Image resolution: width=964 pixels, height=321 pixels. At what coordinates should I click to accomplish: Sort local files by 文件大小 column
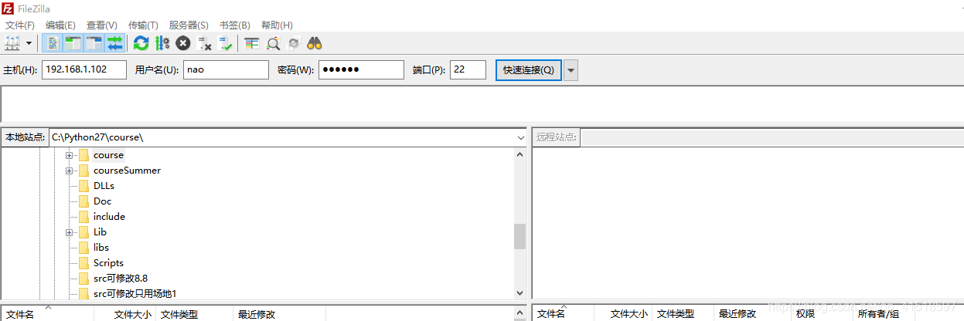click(125, 314)
